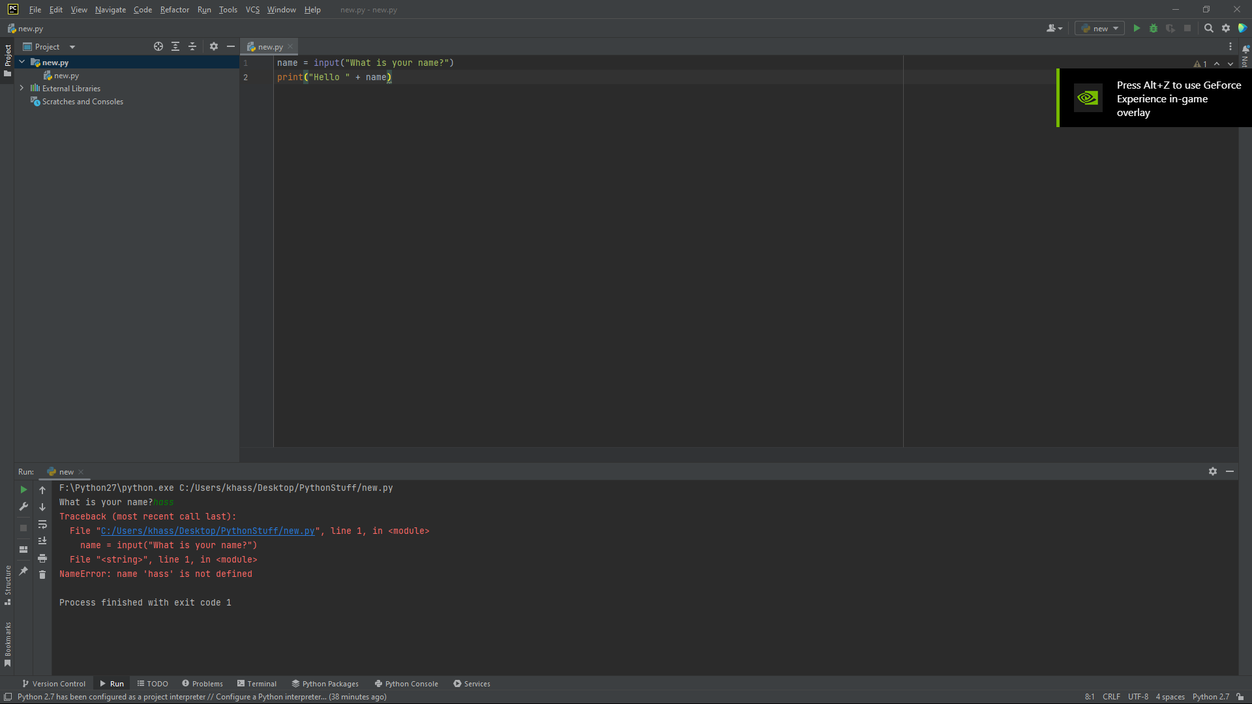The image size is (1252, 704).
Task: Change UTF-8 file encoding in status bar
Action: tap(1138, 697)
